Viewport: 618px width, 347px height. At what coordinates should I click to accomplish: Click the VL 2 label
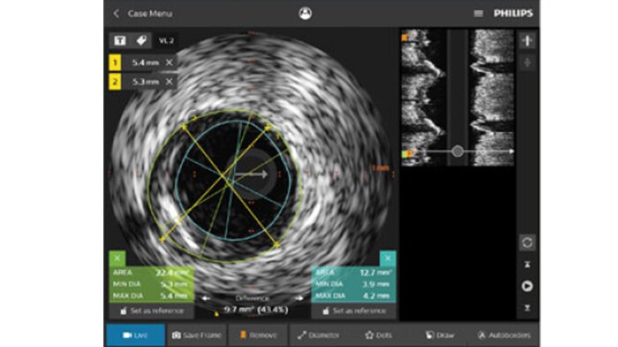(x=166, y=41)
